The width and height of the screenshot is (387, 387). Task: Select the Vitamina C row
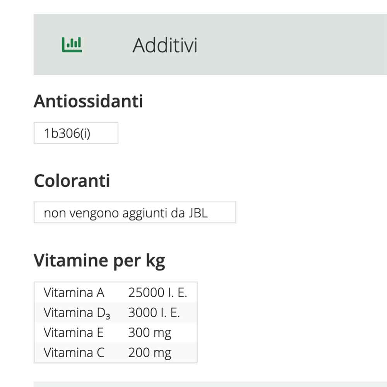pos(116,353)
